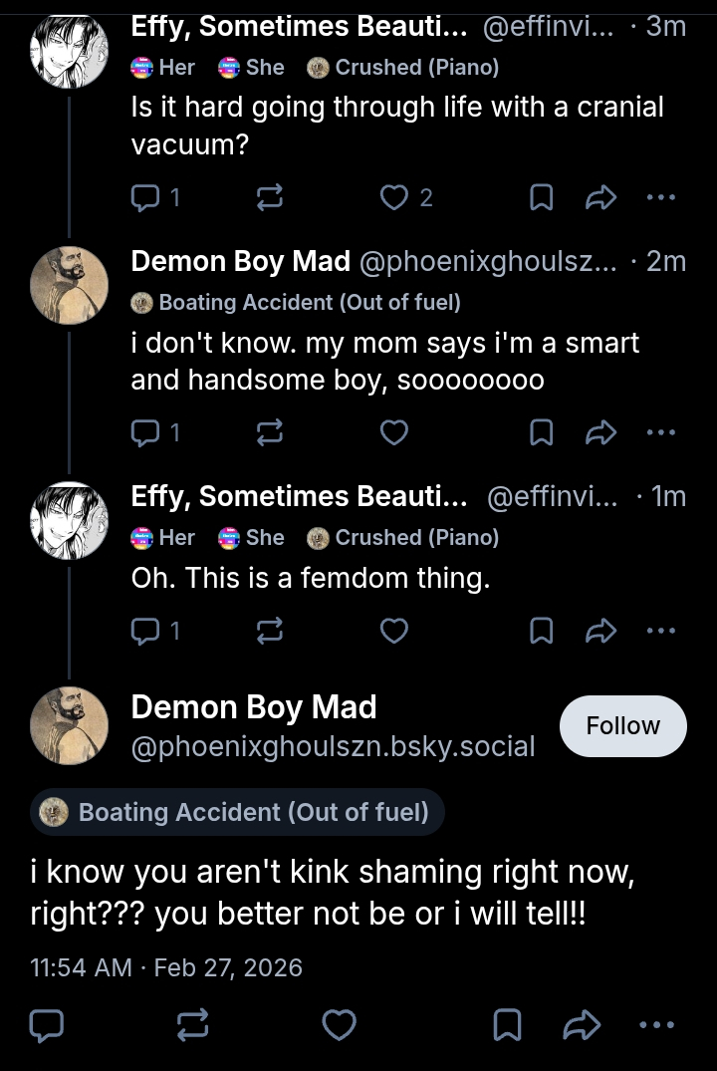The image size is (717, 1071).
Task: Like the "smart and handsome boy" post
Action: pyautogui.click(x=395, y=432)
